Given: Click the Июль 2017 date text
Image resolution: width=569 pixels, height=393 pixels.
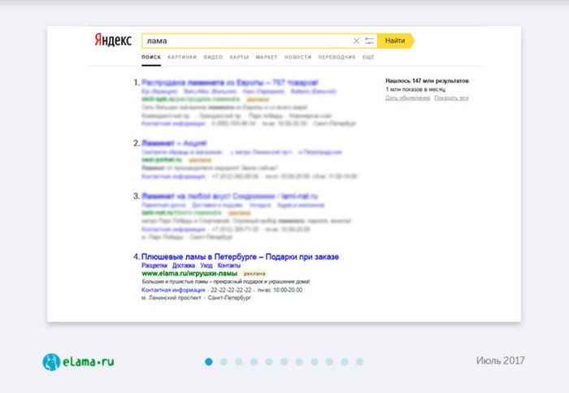Looking at the screenshot, I should [x=501, y=361].
